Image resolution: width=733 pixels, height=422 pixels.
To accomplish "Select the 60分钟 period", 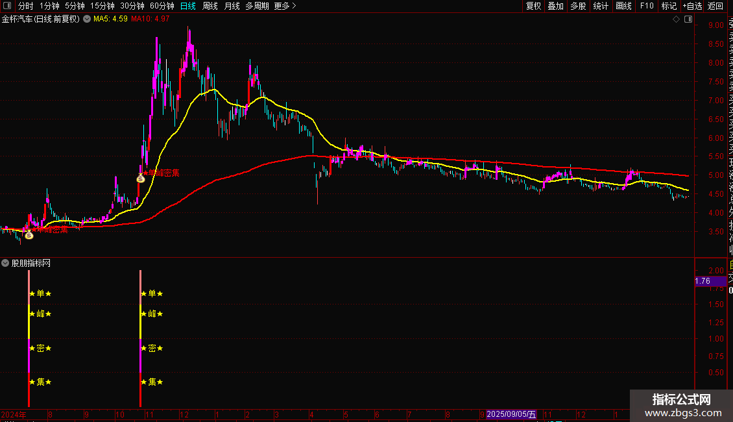I will pyautogui.click(x=162, y=6).
